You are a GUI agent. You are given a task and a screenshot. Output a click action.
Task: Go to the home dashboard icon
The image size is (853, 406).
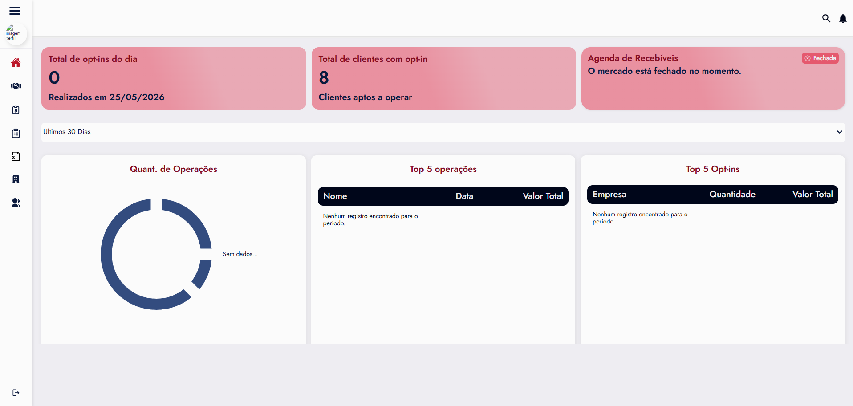click(16, 63)
